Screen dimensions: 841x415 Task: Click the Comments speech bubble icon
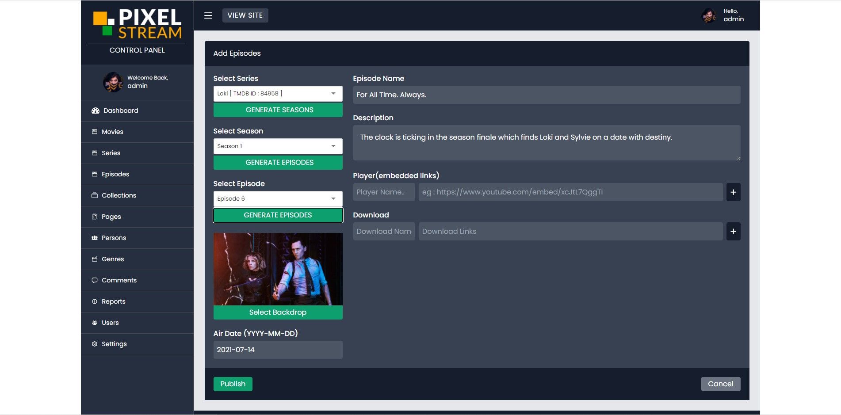pyautogui.click(x=95, y=280)
